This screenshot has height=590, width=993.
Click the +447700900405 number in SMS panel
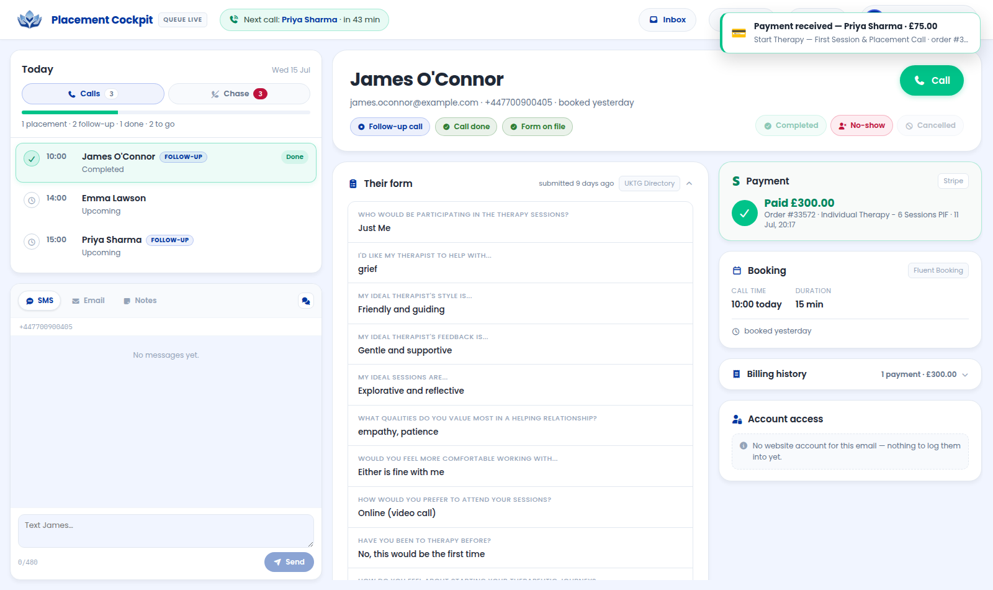(x=46, y=327)
